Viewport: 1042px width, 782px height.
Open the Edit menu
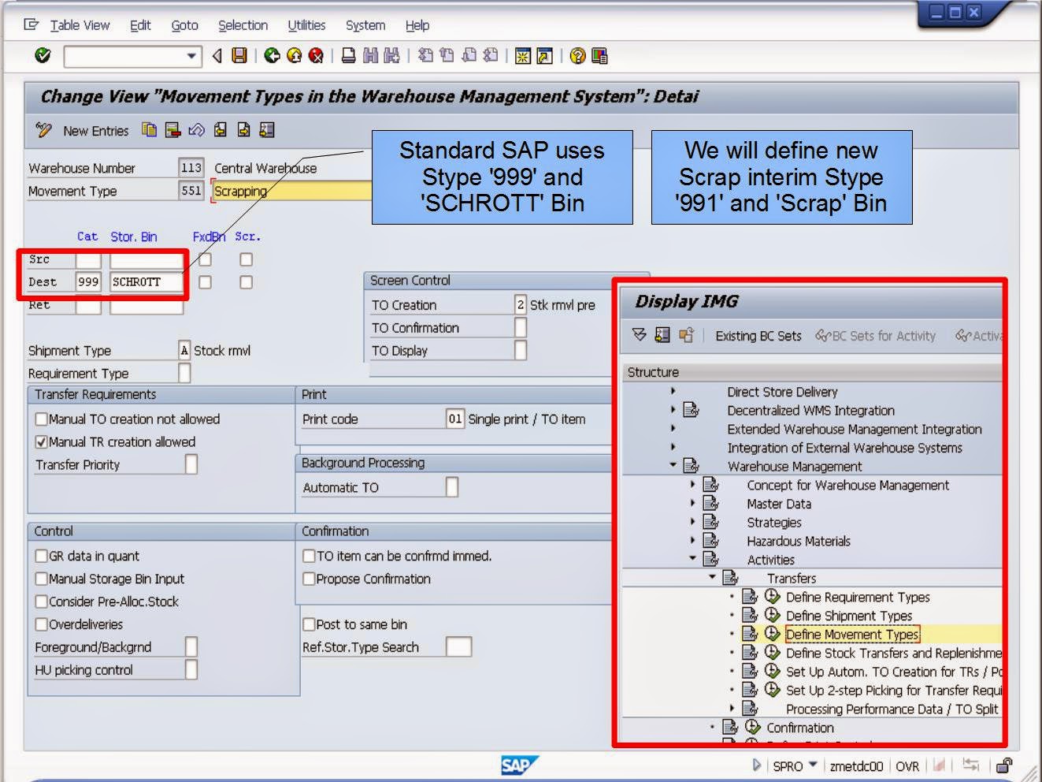[x=140, y=25]
